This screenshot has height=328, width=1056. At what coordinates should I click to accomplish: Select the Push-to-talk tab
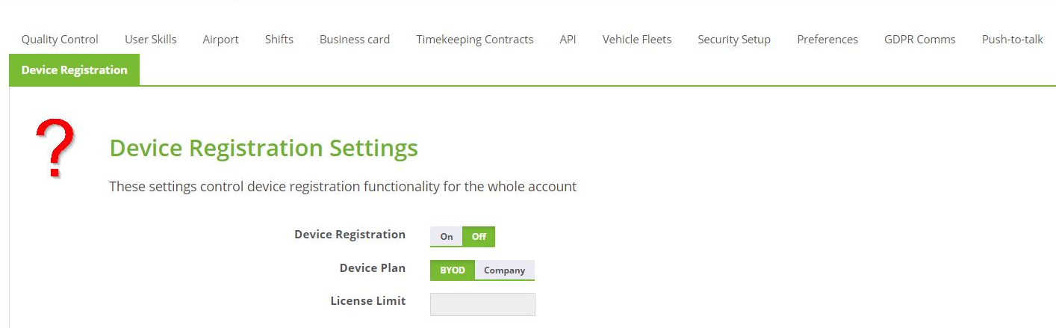coord(1013,40)
